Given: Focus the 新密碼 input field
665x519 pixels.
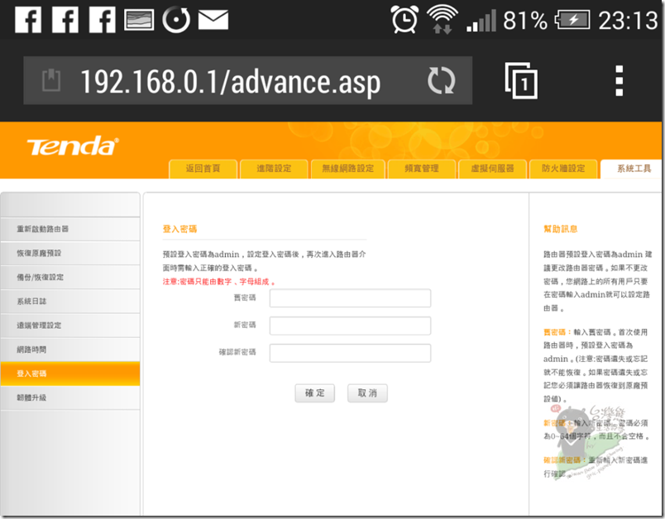Looking at the screenshot, I should coord(351,326).
